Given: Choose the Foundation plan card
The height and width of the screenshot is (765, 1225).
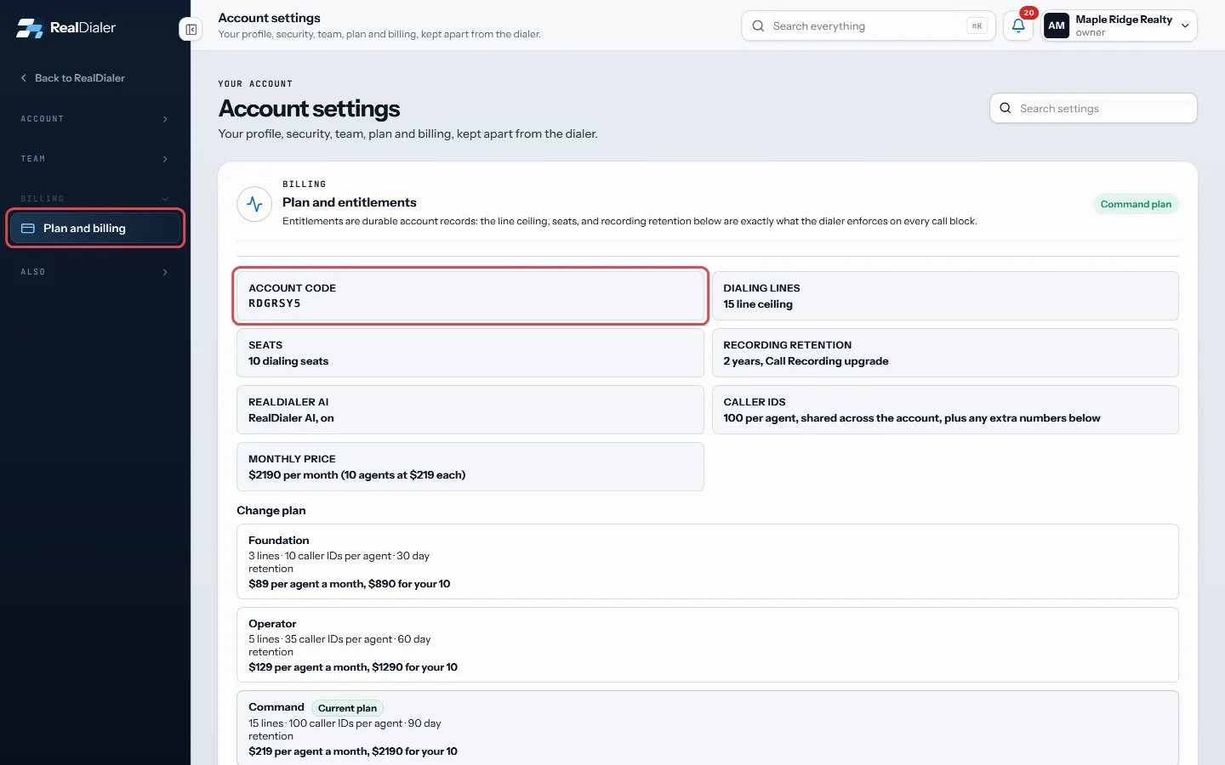Looking at the screenshot, I should coord(708,562).
